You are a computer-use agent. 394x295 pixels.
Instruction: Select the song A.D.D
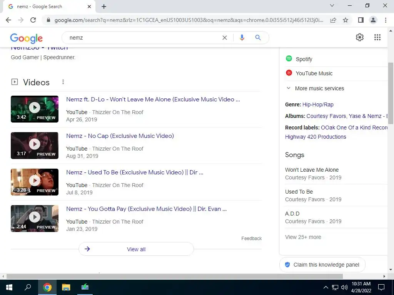click(x=292, y=214)
